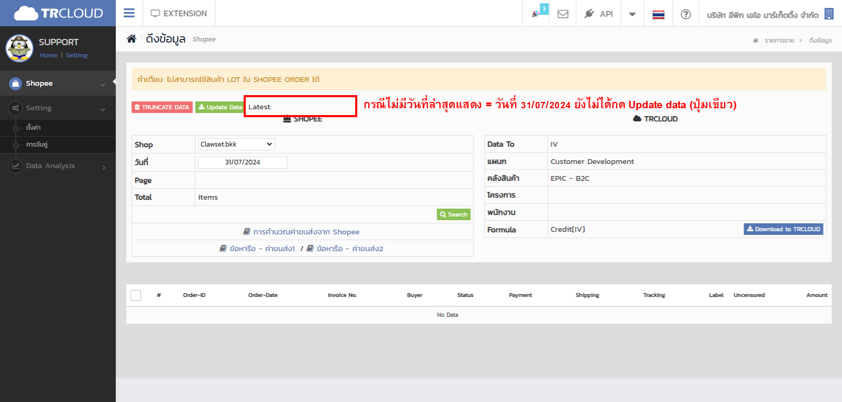Open the Home link under SUPPORT
842x402 pixels.
point(48,55)
